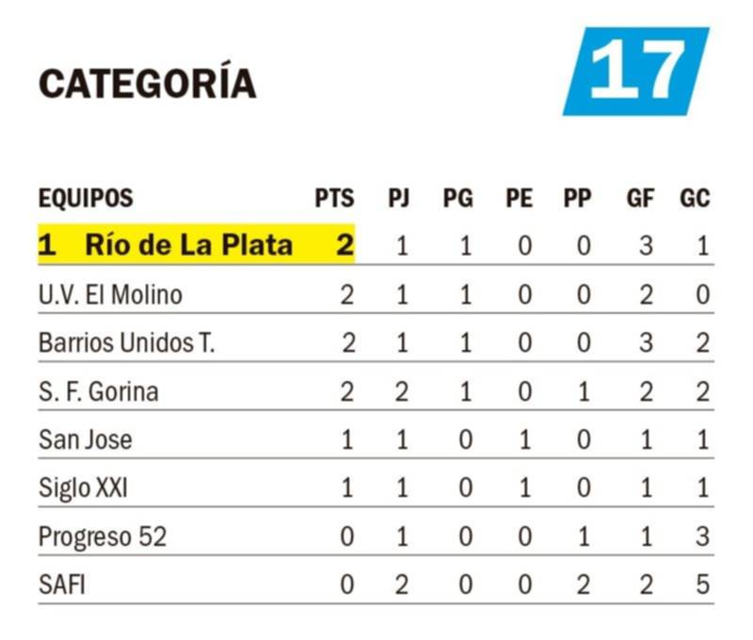Click the PE column header
Viewport: 753px width, 640px height.
point(520,198)
